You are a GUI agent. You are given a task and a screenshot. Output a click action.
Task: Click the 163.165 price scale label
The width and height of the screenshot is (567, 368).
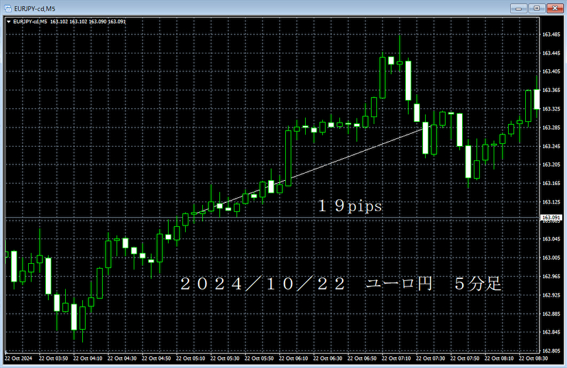point(551,183)
